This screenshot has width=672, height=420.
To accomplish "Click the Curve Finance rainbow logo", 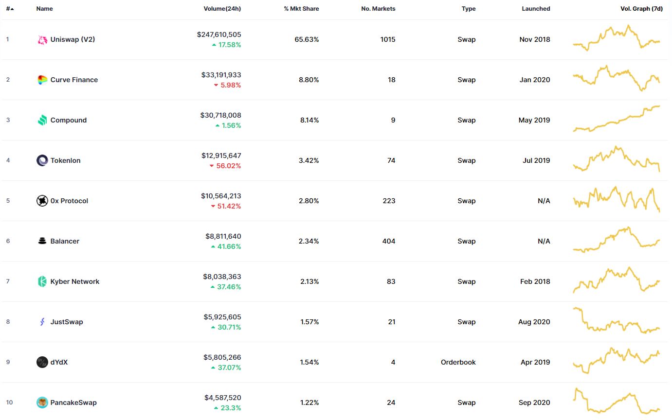I will [42, 80].
